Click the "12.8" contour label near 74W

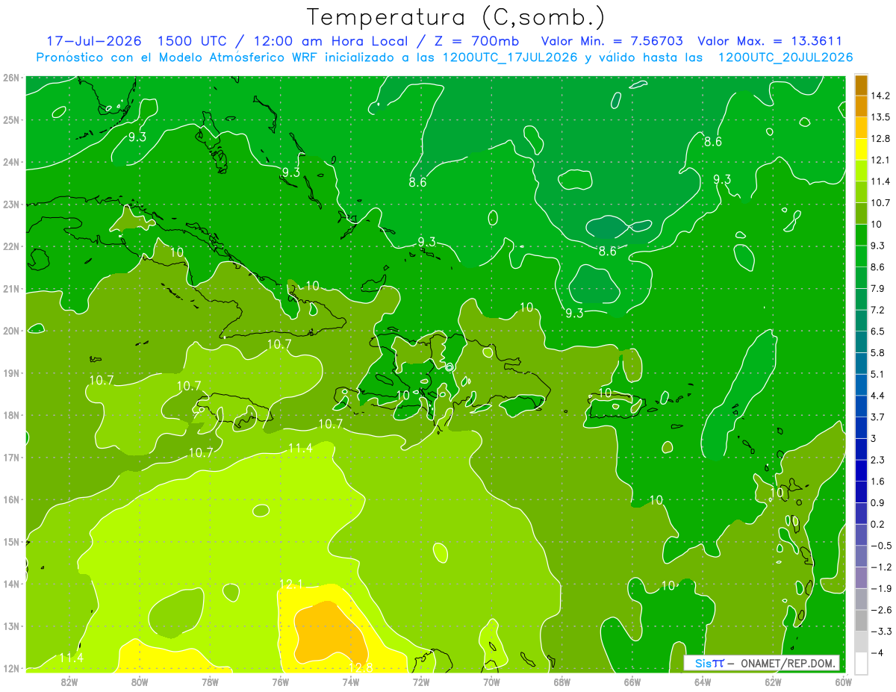[x=361, y=667]
